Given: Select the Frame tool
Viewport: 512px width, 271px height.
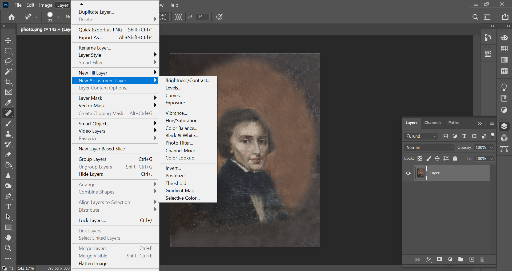Looking at the screenshot, I should click(8, 92).
